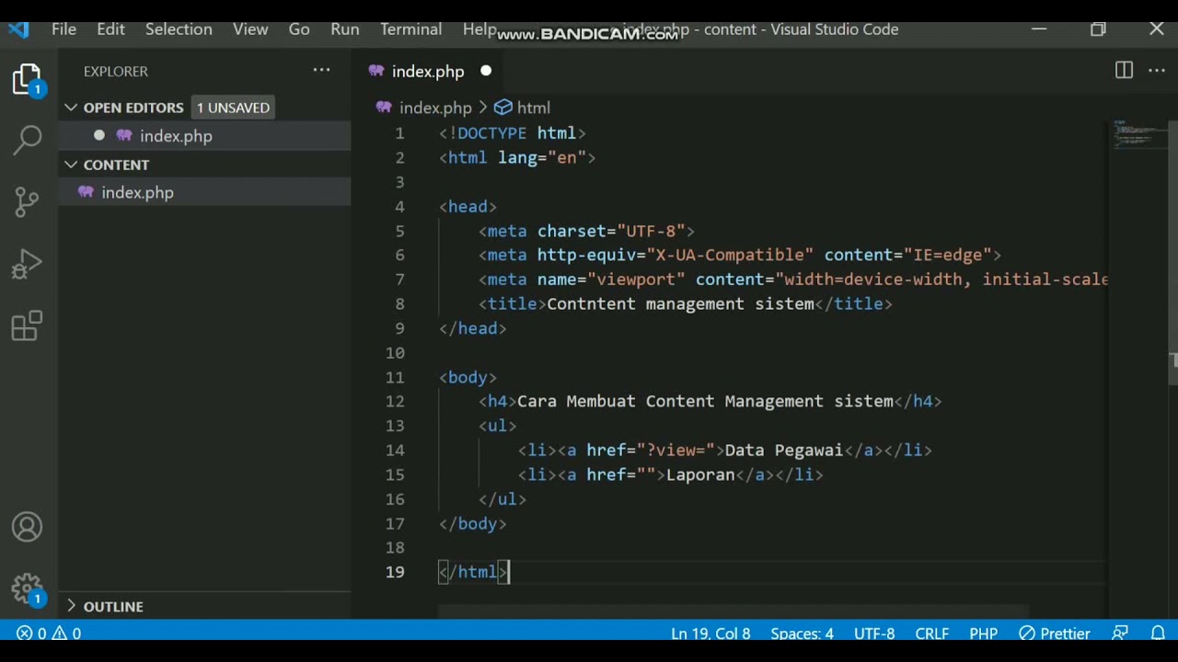The height and width of the screenshot is (662, 1178).
Task: Open editor more actions ellipsis
Action: (1156, 71)
